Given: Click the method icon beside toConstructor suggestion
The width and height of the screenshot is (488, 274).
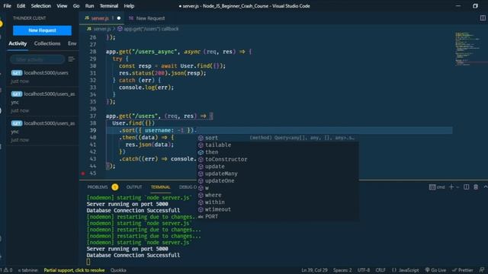Looking at the screenshot, I should (x=201, y=159).
